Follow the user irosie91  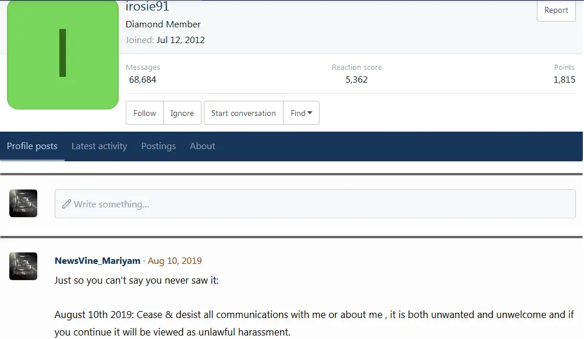click(x=144, y=113)
